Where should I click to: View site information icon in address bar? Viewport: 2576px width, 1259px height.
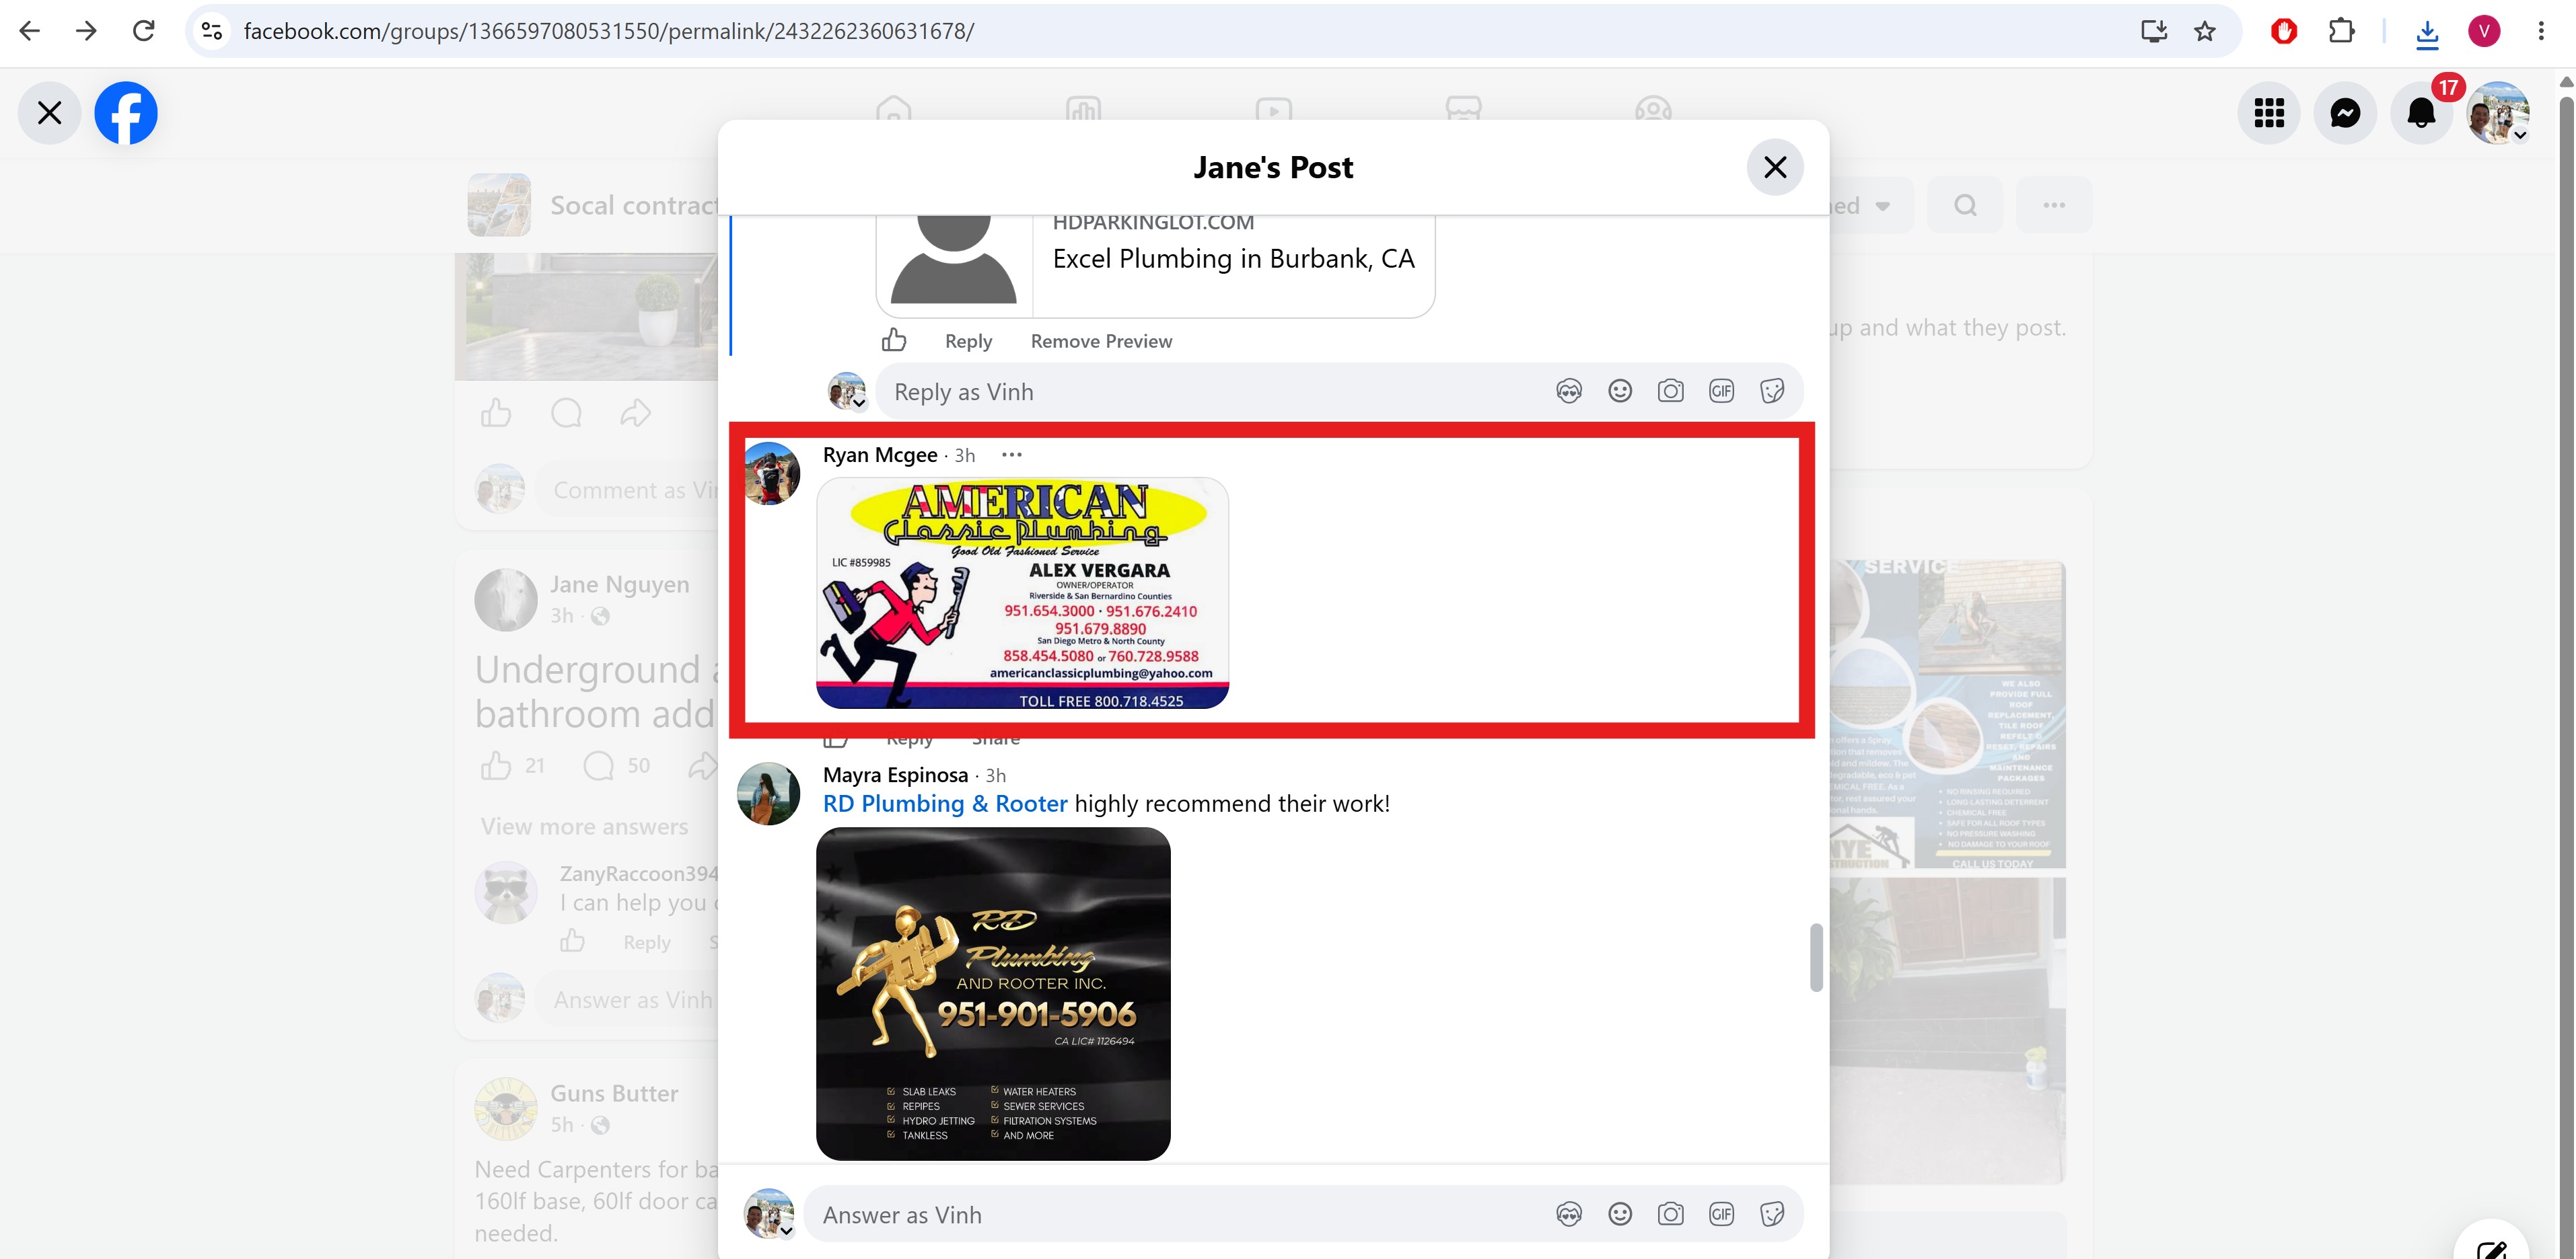pyautogui.click(x=212, y=31)
